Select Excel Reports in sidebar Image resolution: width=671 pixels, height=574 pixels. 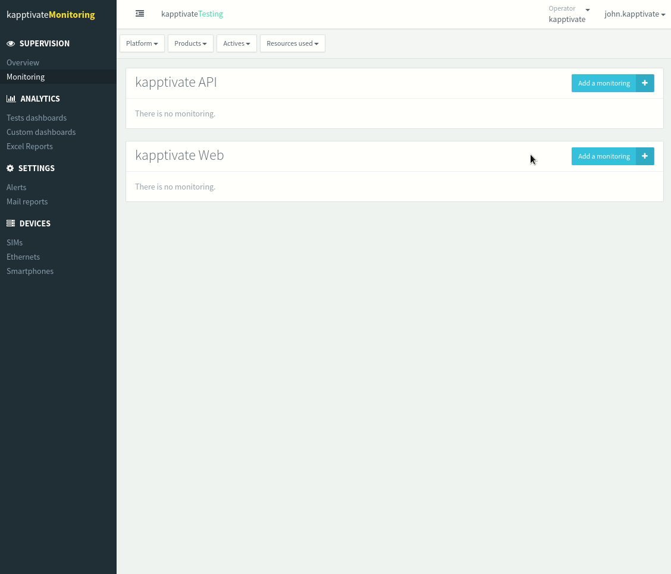click(30, 146)
